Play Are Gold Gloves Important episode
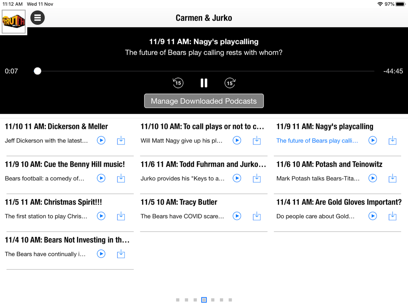408x306 pixels. 373,216
